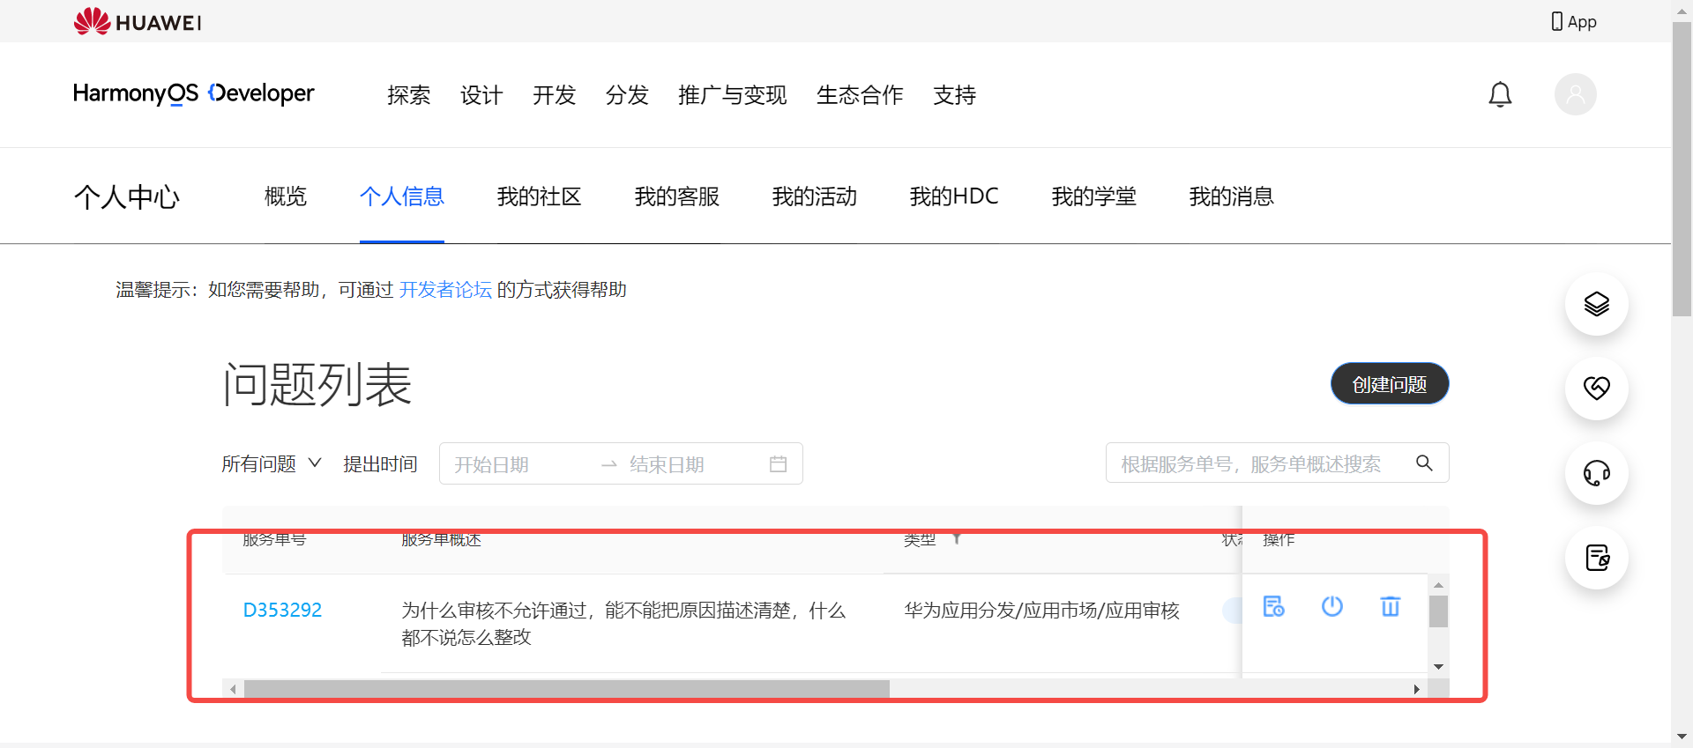This screenshot has width=1693, height=748.
Task: Click the table scroll-right arrow
Action: pos(1416,689)
